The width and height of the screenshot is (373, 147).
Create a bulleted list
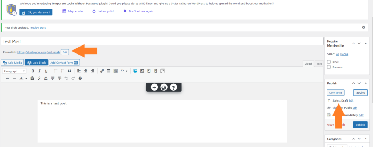(56, 71)
